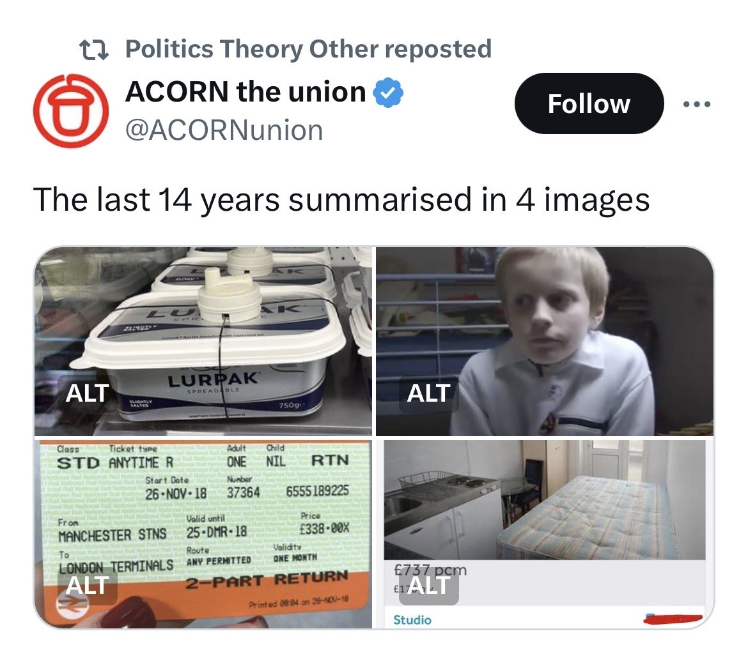
Task: Open ACORN the union profile avatar
Action: (x=71, y=110)
